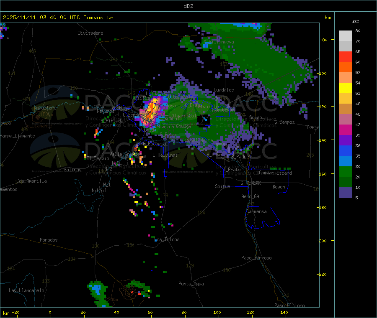Click the 'S_Pintada' map label
This screenshot has width=377, height=318.
coord(112,121)
